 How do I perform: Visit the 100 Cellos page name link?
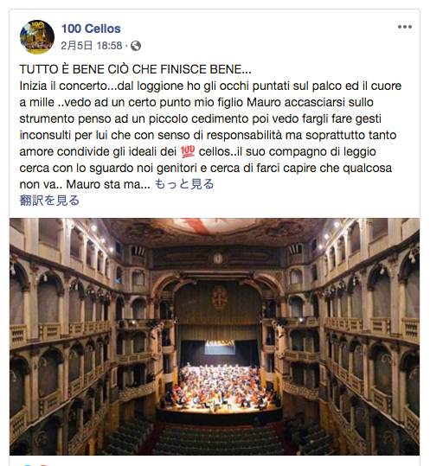[x=91, y=29]
